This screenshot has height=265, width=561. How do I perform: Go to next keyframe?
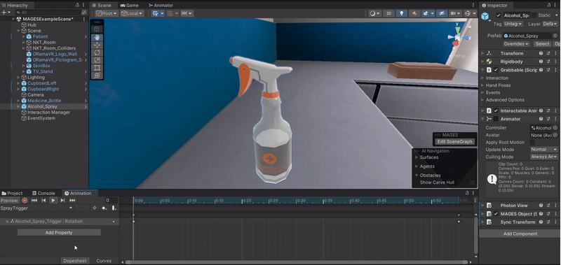62,201
